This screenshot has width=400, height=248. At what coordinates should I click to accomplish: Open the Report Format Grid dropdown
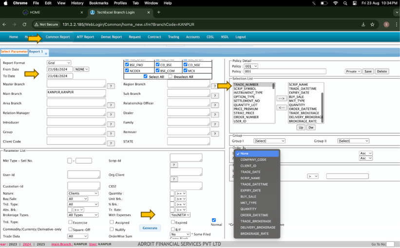pyautogui.click(x=58, y=63)
